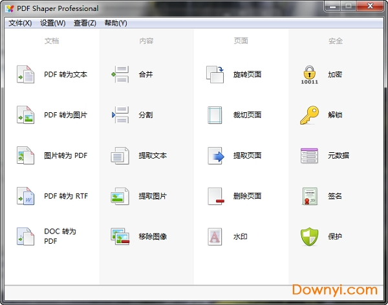This screenshot has width=388, height=305.
Task: Open the 帮助(Y) menu
Action: coord(116,23)
